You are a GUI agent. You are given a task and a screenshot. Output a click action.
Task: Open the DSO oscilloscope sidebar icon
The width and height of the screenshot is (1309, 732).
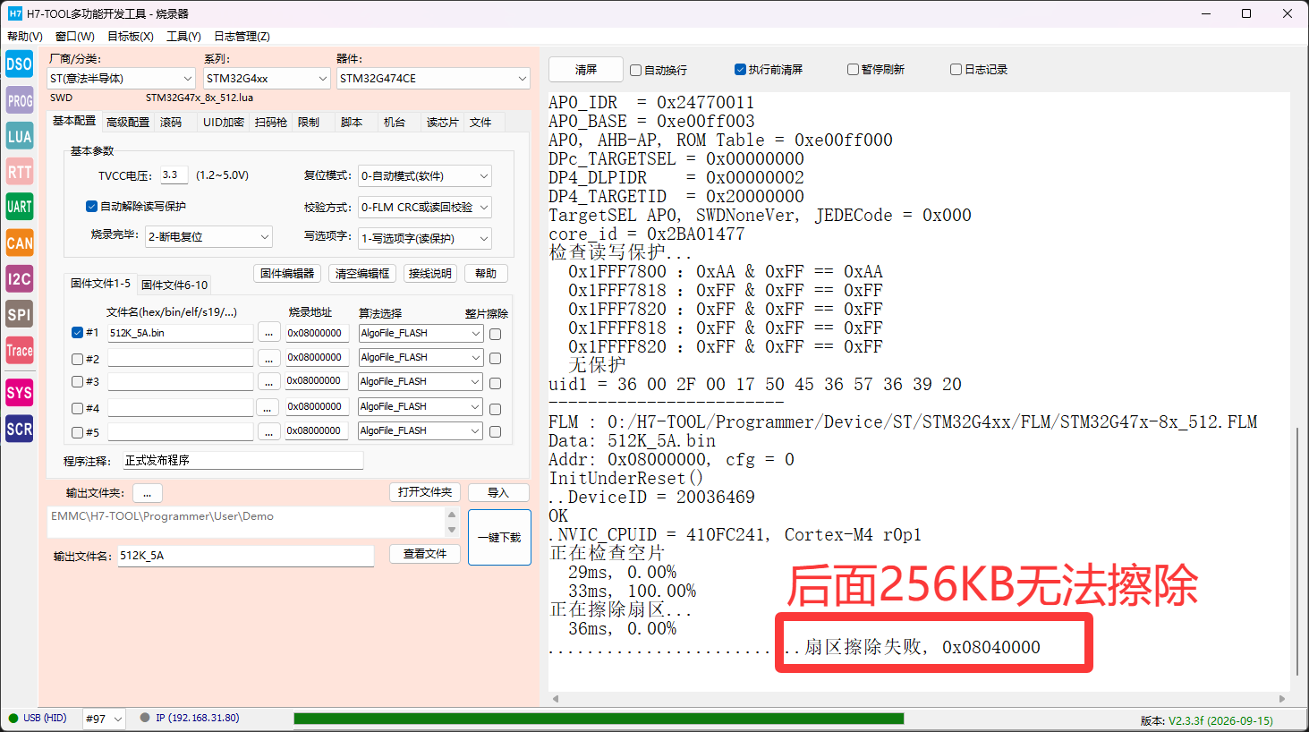click(x=19, y=64)
